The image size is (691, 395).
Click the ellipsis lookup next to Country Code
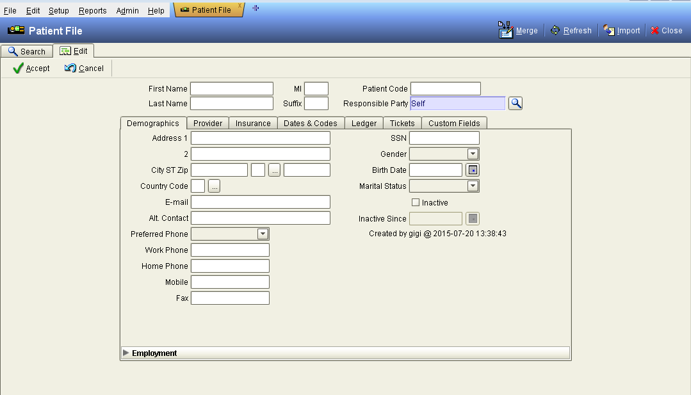[213, 186]
